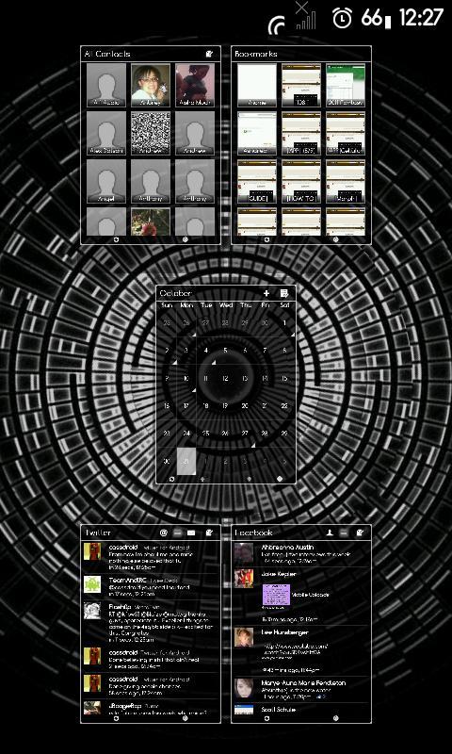Image resolution: width=452 pixels, height=754 pixels.
Task: Open the [HOW TO] bookmark thumbnail
Action: 301,181
